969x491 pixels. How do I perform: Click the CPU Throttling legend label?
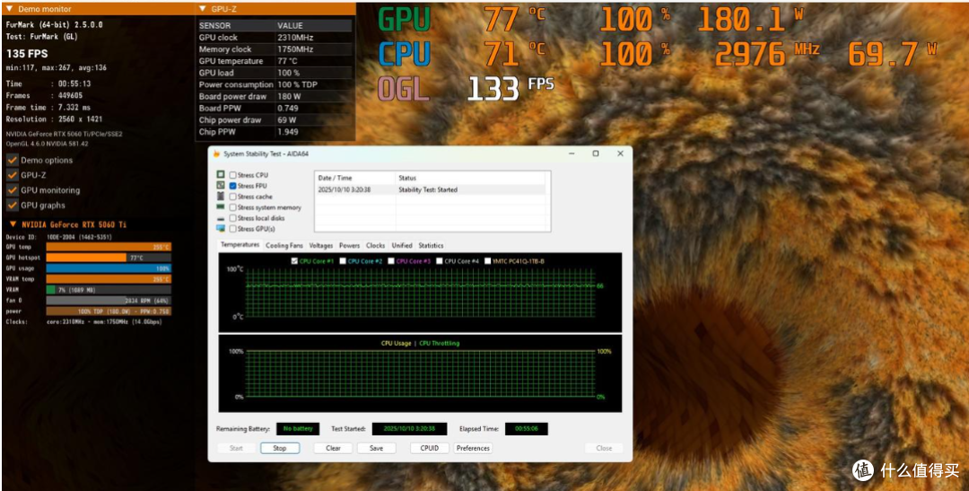tap(440, 343)
